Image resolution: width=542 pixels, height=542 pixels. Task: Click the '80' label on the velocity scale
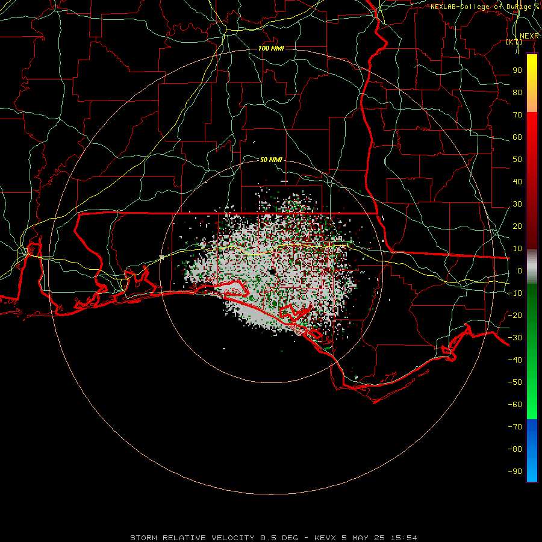pyautogui.click(x=517, y=93)
